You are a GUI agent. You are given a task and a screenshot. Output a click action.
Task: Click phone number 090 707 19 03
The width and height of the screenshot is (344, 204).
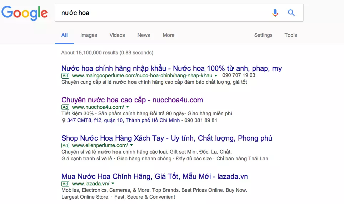pos(239,76)
